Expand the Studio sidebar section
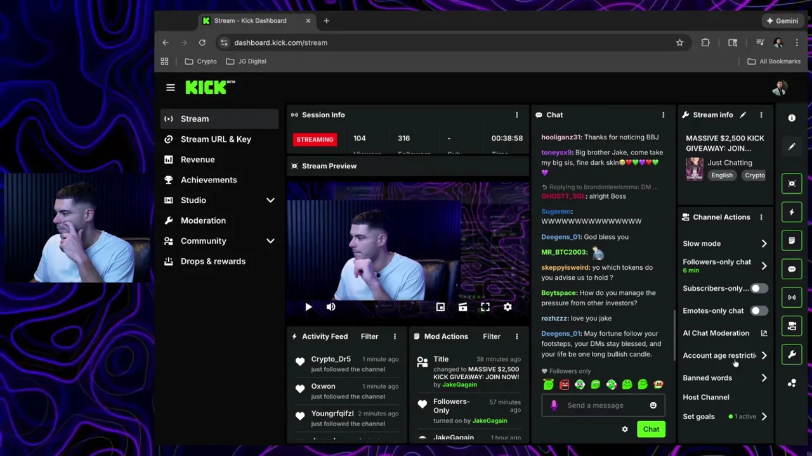Viewport: 812px width, 456px height. (270, 200)
